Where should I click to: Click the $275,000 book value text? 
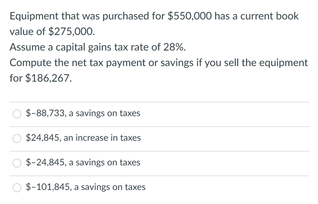point(71,31)
